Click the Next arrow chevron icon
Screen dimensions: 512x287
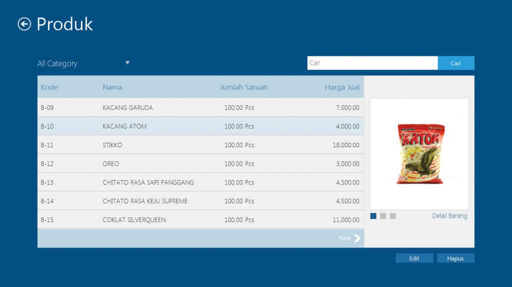357,238
